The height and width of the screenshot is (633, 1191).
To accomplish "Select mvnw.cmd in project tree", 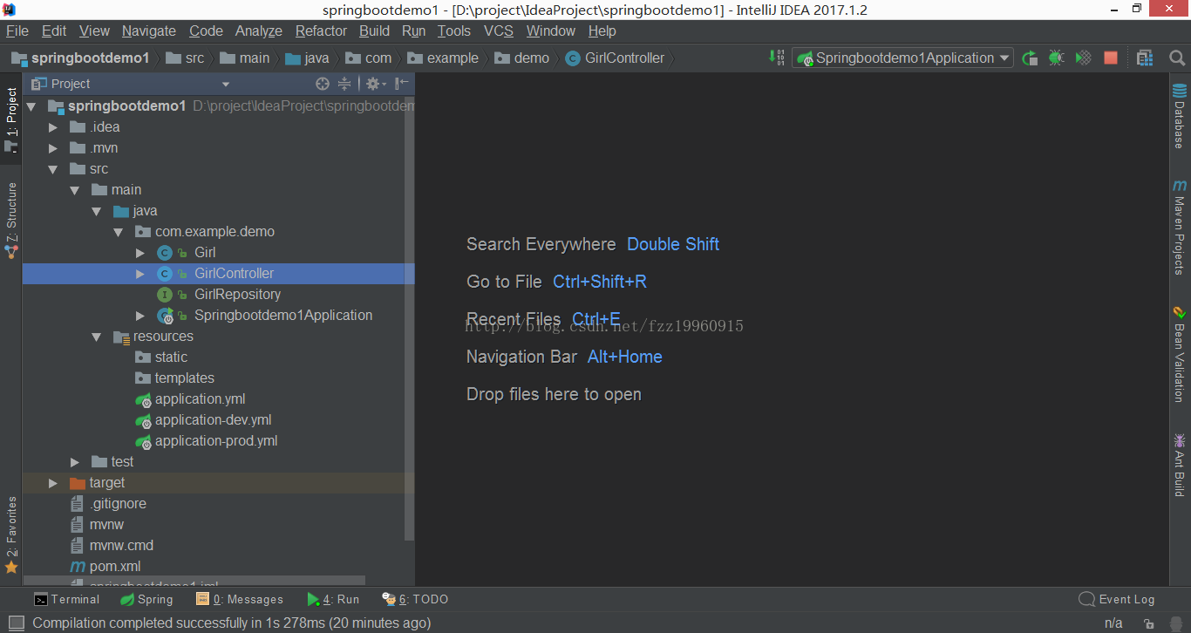I will tap(121, 546).
